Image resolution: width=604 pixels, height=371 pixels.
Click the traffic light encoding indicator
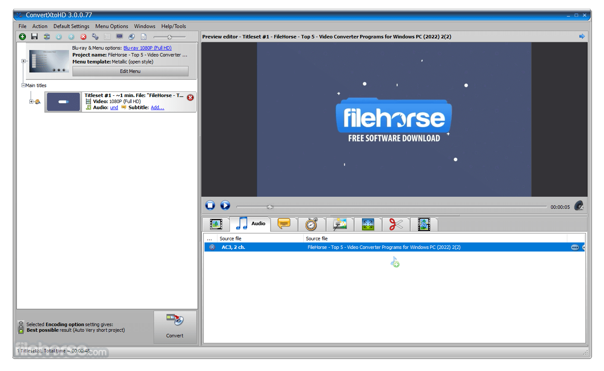click(21, 327)
